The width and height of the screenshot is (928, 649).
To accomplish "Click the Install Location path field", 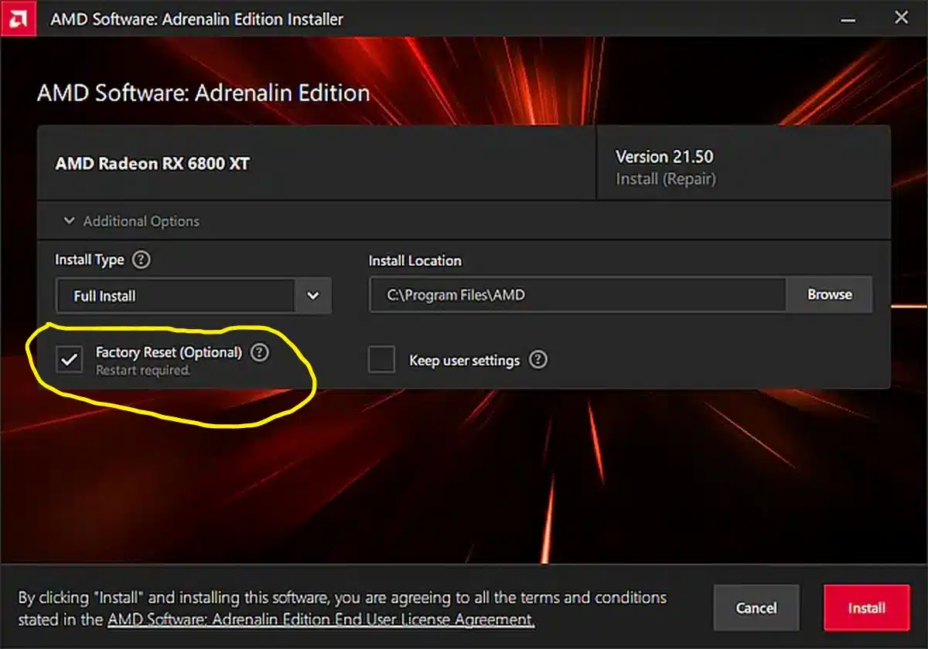I will click(578, 294).
